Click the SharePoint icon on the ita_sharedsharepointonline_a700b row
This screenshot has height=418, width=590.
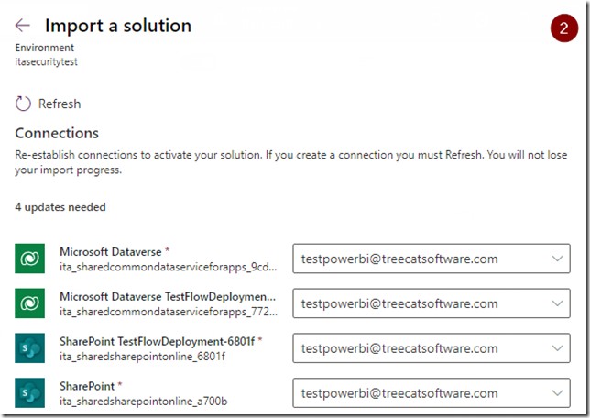pyautogui.click(x=29, y=392)
